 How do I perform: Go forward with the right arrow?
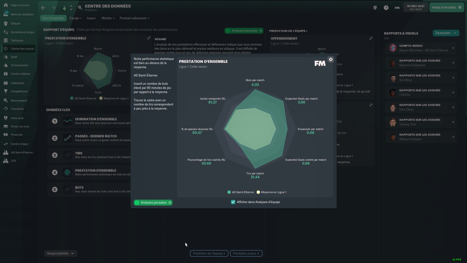tap(54, 8)
